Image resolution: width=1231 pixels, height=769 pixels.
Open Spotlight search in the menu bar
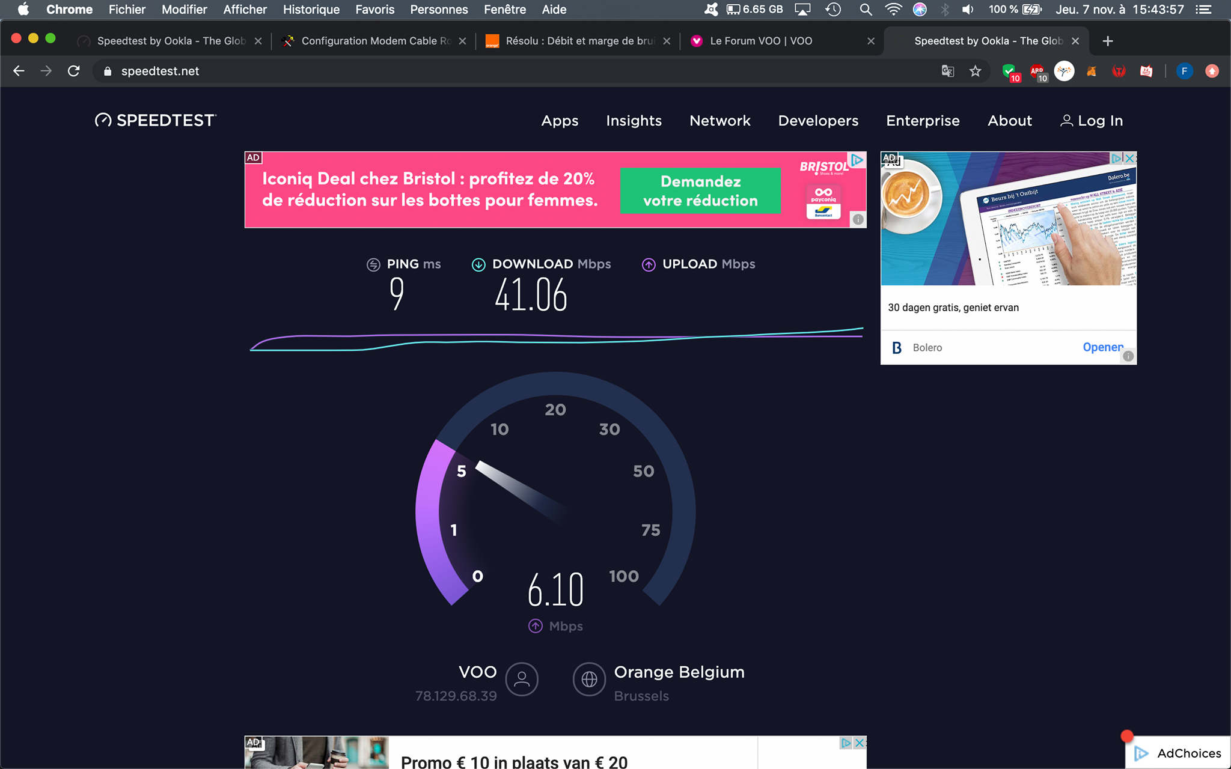pos(866,9)
